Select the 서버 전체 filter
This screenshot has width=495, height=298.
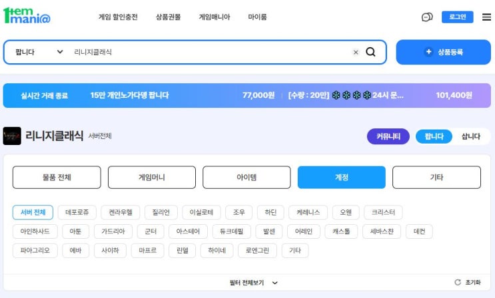point(33,212)
